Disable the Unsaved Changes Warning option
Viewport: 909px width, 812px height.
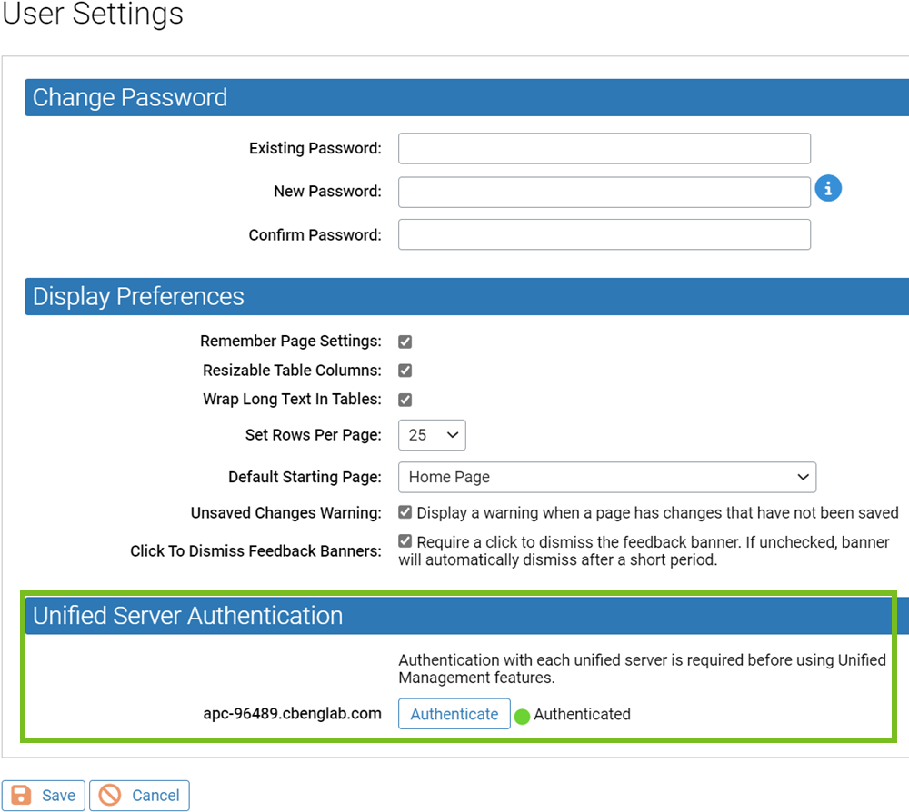coord(405,512)
